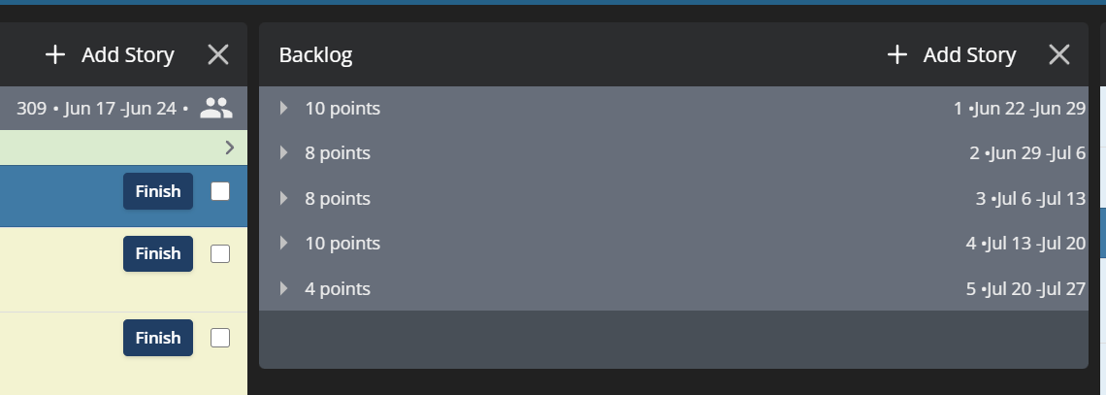
Task: Click the third Finish button at the bottom
Action: (x=158, y=338)
